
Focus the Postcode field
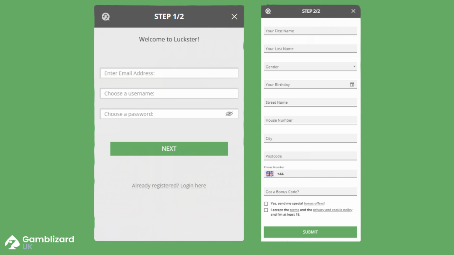[310, 156]
